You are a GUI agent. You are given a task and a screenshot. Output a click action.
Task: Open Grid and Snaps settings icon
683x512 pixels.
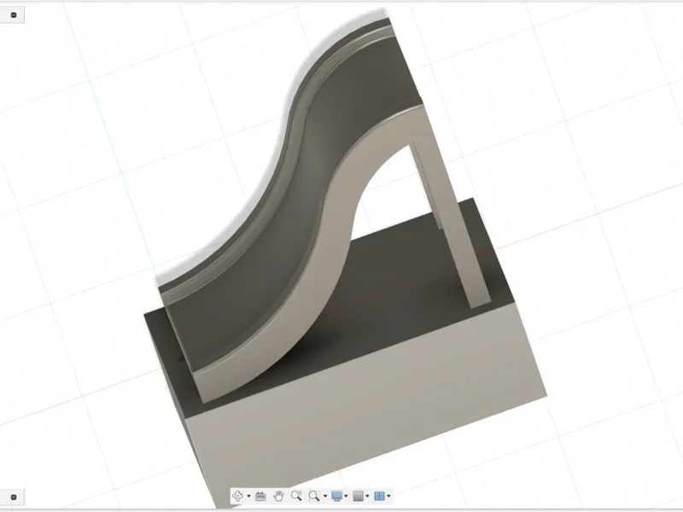pos(358,496)
